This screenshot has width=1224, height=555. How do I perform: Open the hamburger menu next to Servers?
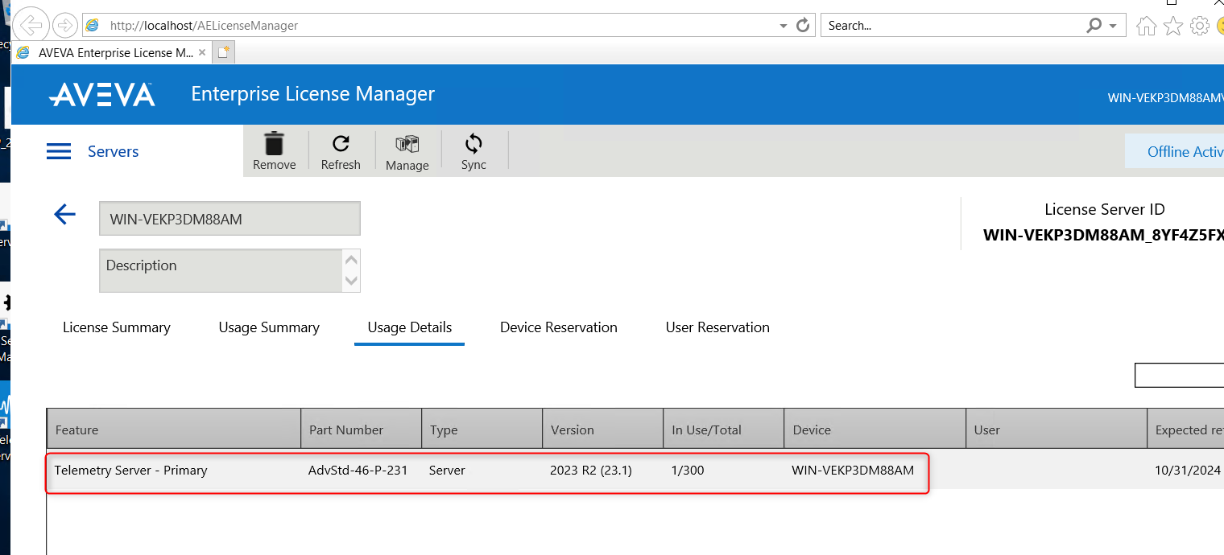pyautogui.click(x=59, y=151)
